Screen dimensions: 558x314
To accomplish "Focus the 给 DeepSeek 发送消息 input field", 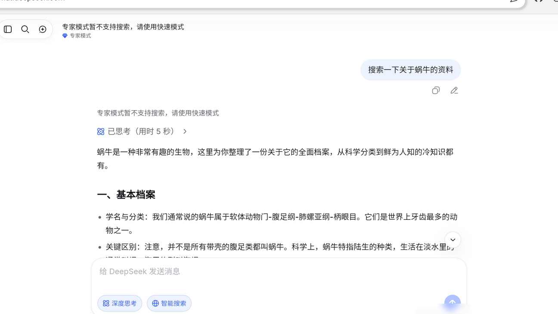I will (x=279, y=271).
